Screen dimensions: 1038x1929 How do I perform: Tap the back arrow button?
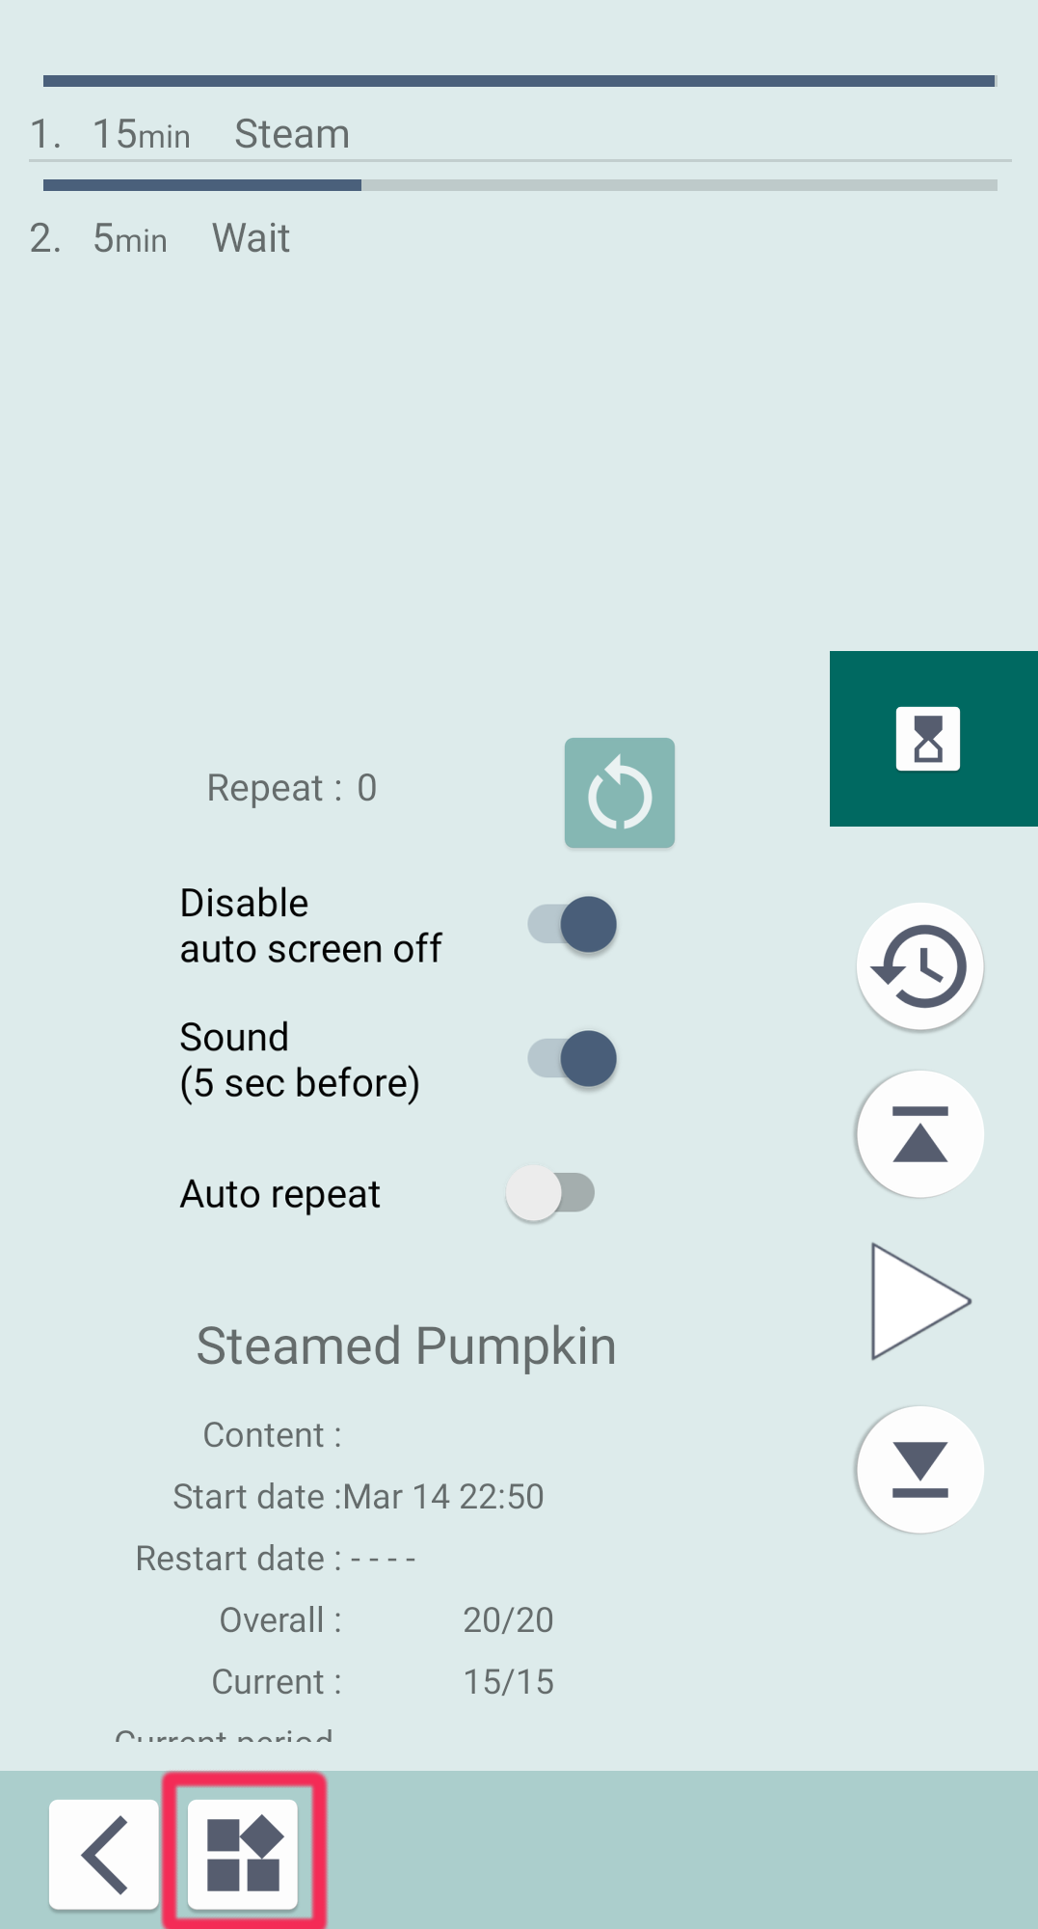[x=104, y=1854]
